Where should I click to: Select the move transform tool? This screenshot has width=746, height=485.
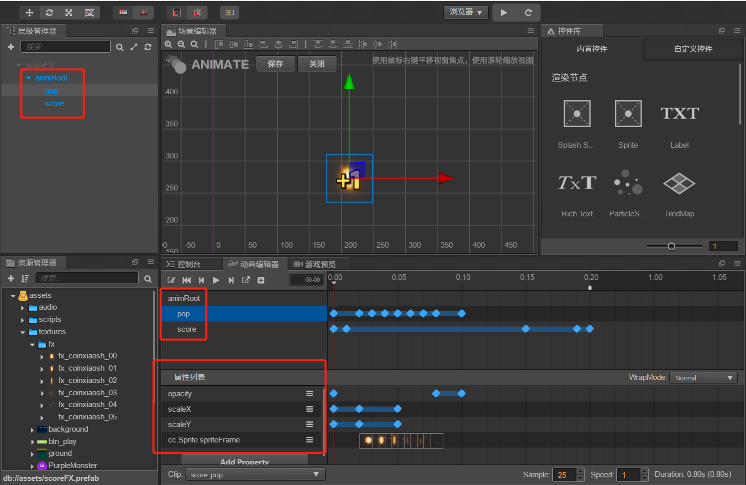tap(29, 12)
